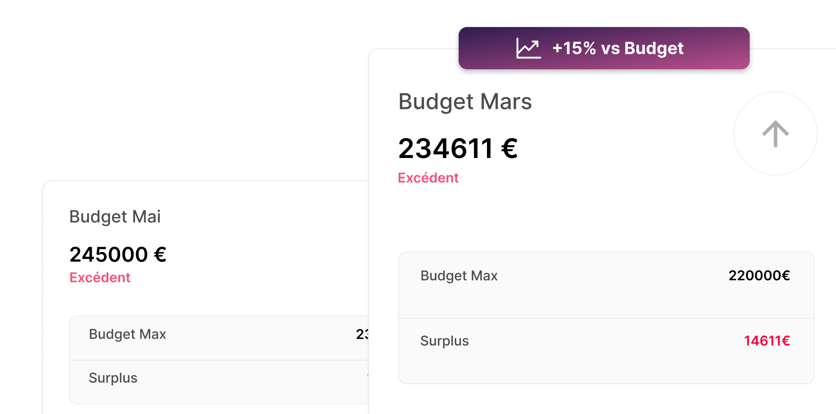Click the Budget Max label in Mai card
The width and height of the screenshot is (836, 414).
click(x=127, y=334)
